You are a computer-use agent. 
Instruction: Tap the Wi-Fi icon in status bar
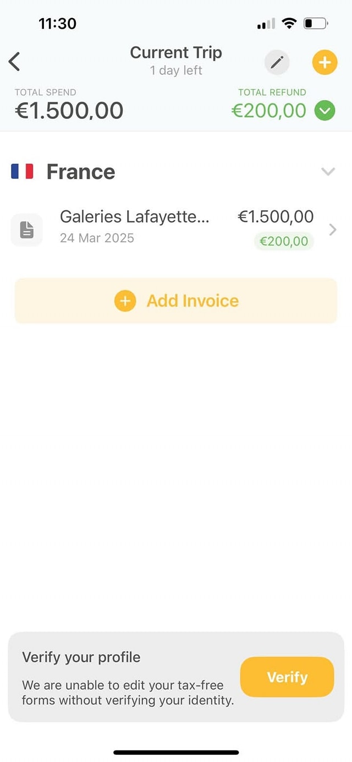click(288, 23)
